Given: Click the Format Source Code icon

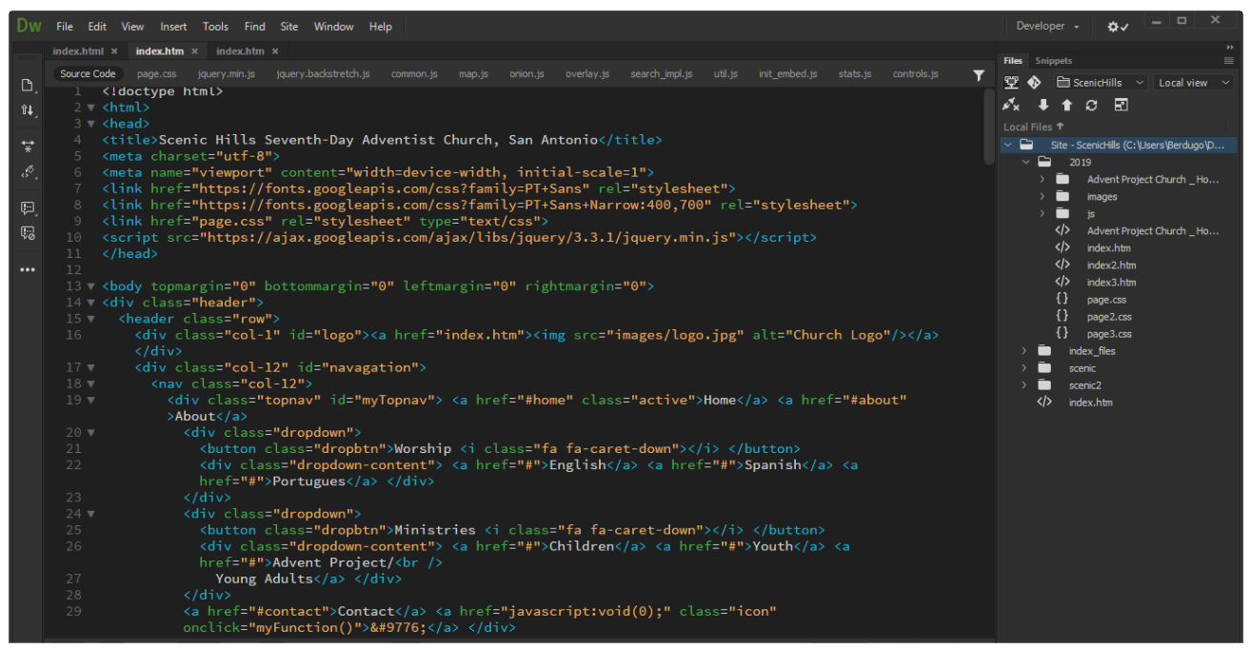Looking at the screenshot, I should [27, 172].
